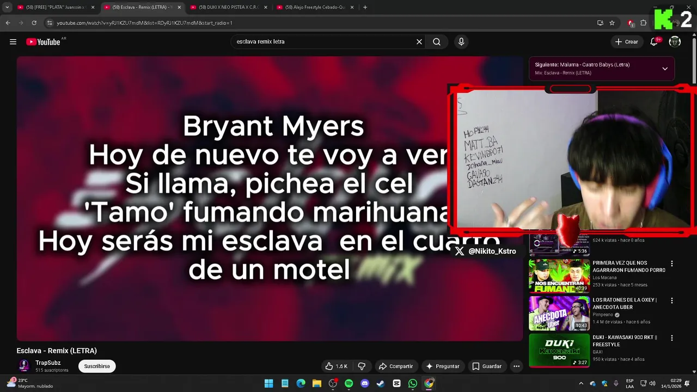The image size is (697, 392).
Task: Dislike the video with thumbs down
Action: coord(362,366)
